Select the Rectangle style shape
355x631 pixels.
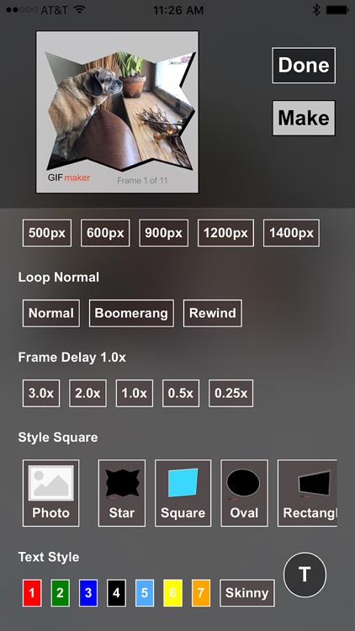tap(308, 493)
